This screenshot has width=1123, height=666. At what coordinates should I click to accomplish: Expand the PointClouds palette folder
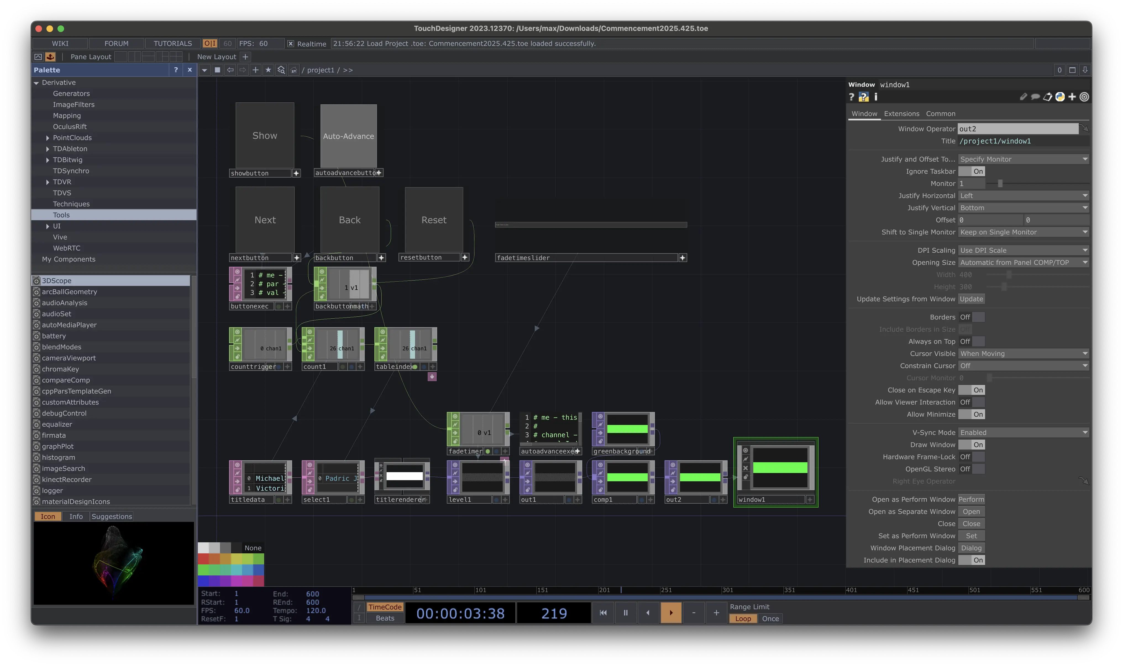tap(48, 138)
